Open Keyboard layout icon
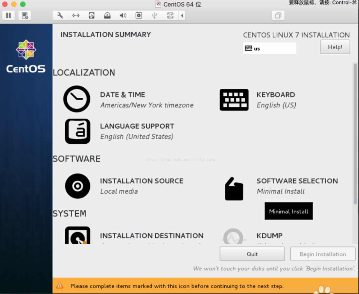The image size is (359, 294). [234, 100]
